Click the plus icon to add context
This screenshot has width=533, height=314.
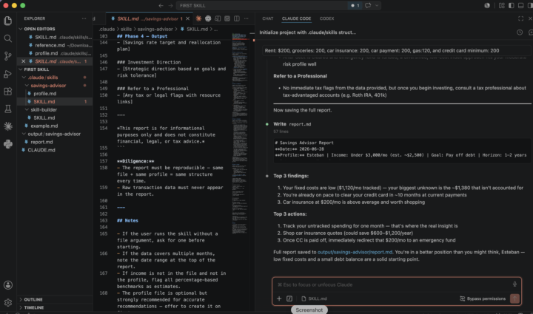tap(279, 298)
